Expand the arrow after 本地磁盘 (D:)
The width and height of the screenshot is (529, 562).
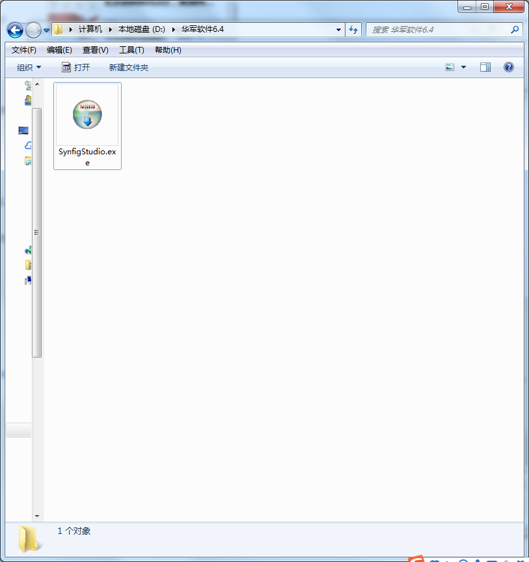point(173,29)
